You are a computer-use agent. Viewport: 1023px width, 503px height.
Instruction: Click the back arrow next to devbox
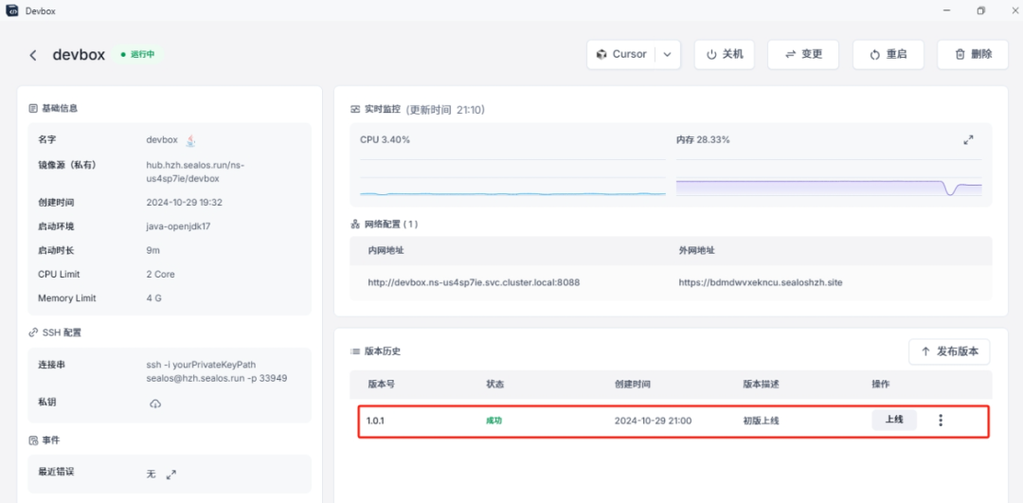[33, 55]
